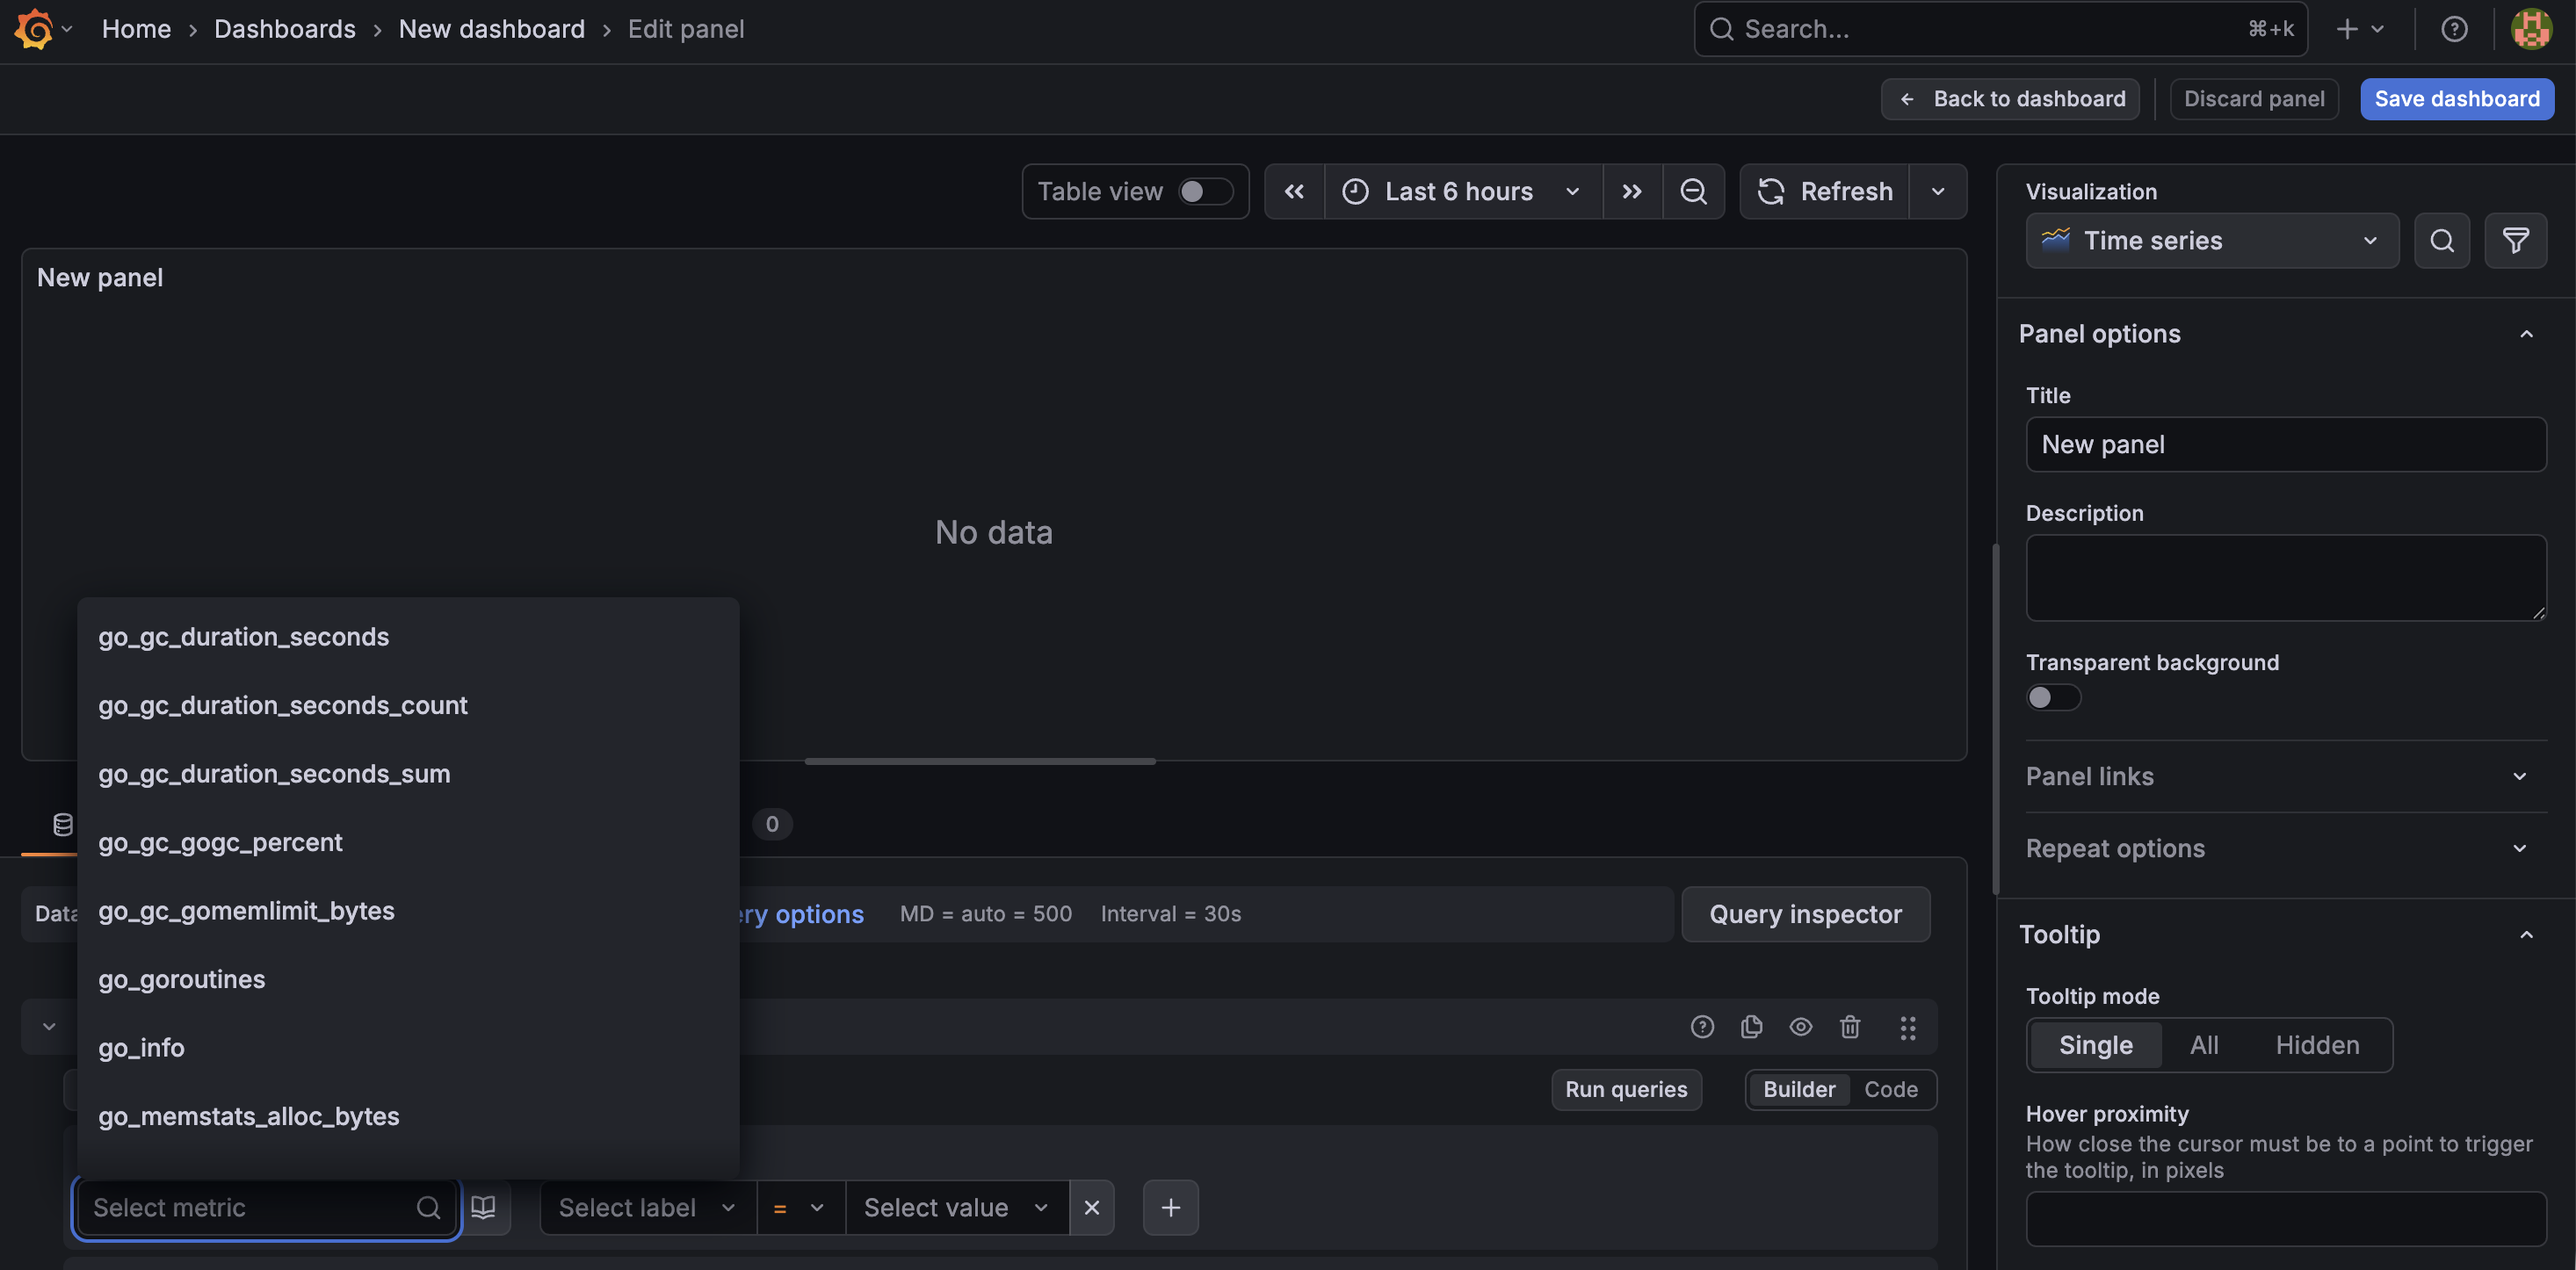Click the filter icon beside the visualization picker
The width and height of the screenshot is (2576, 1270).
2516,240
